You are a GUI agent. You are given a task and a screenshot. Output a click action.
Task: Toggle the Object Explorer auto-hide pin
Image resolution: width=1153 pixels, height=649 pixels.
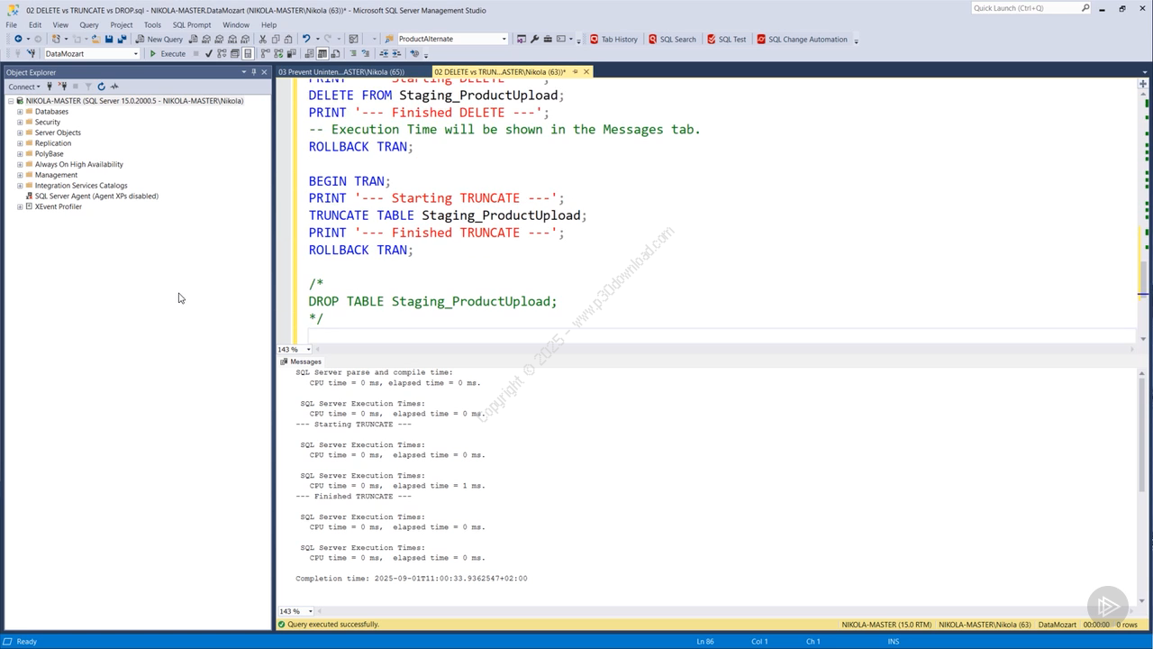pos(254,72)
